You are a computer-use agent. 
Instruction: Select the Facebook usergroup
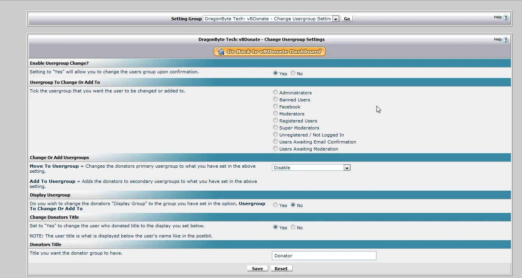tap(275, 106)
